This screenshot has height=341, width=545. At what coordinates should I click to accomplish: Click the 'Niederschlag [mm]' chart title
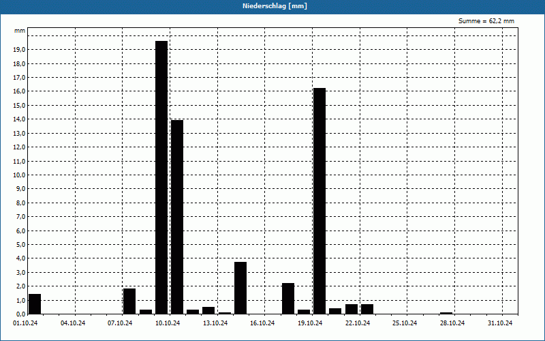click(x=275, y=6)
